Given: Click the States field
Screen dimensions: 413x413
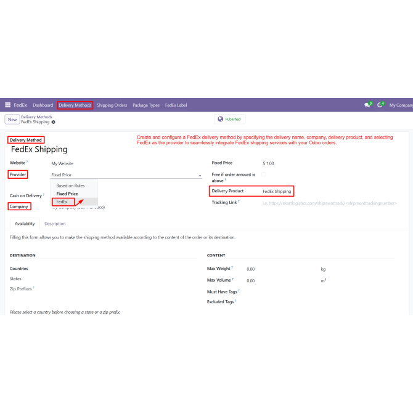Looking at the screenshot, I should tap(15, 279).
